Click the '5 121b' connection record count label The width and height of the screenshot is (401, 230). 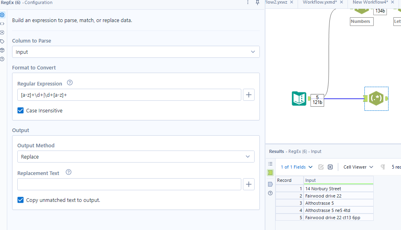pos(317,100)
